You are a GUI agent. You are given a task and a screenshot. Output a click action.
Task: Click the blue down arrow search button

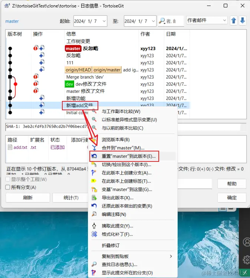(x=243, y=21)
